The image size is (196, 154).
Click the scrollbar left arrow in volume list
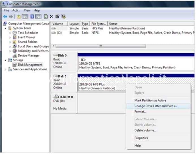point(53,46)
